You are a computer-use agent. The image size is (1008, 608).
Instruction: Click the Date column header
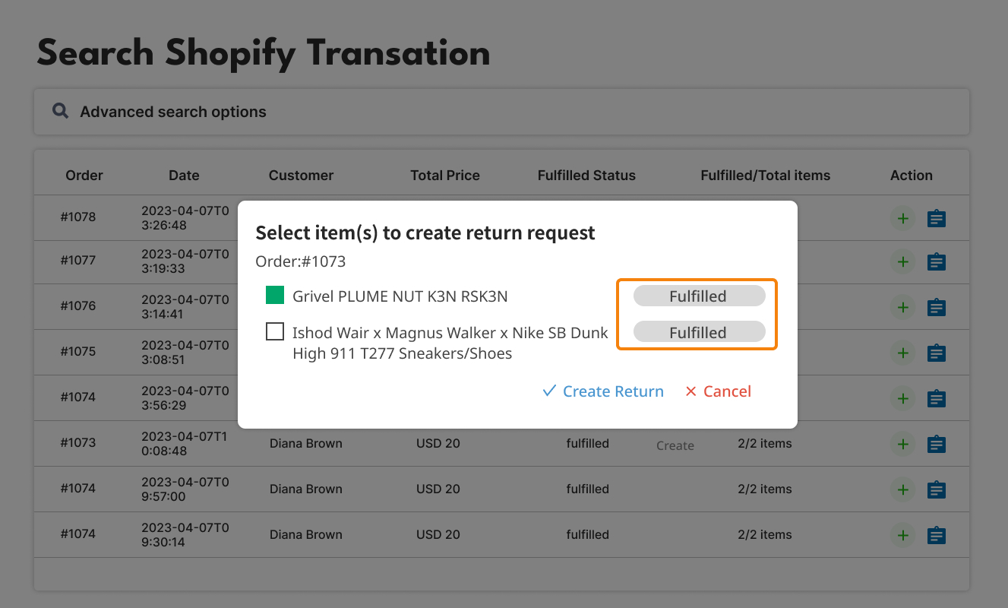184,176
